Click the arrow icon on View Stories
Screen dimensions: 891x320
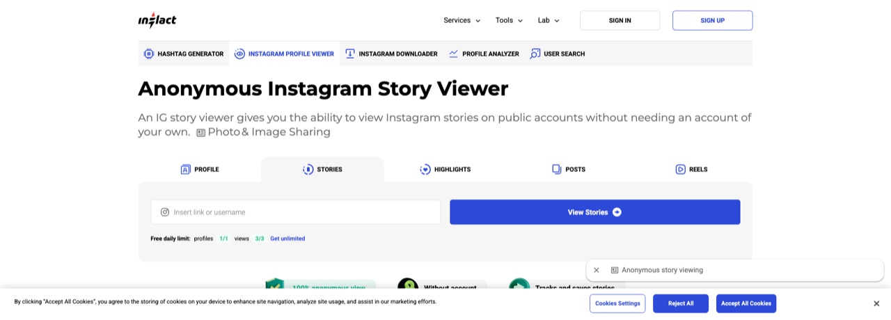coord(617,212)
